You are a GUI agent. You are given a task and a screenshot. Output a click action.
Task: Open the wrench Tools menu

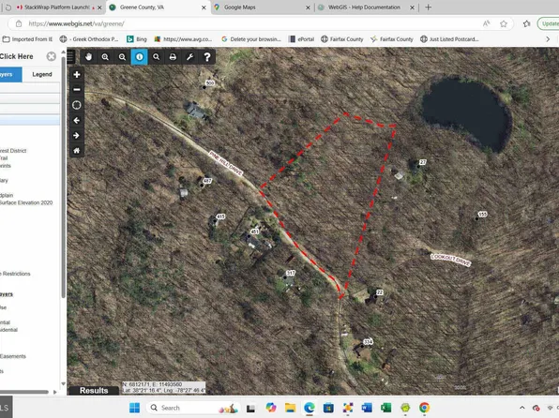click(x=190, y=56)
